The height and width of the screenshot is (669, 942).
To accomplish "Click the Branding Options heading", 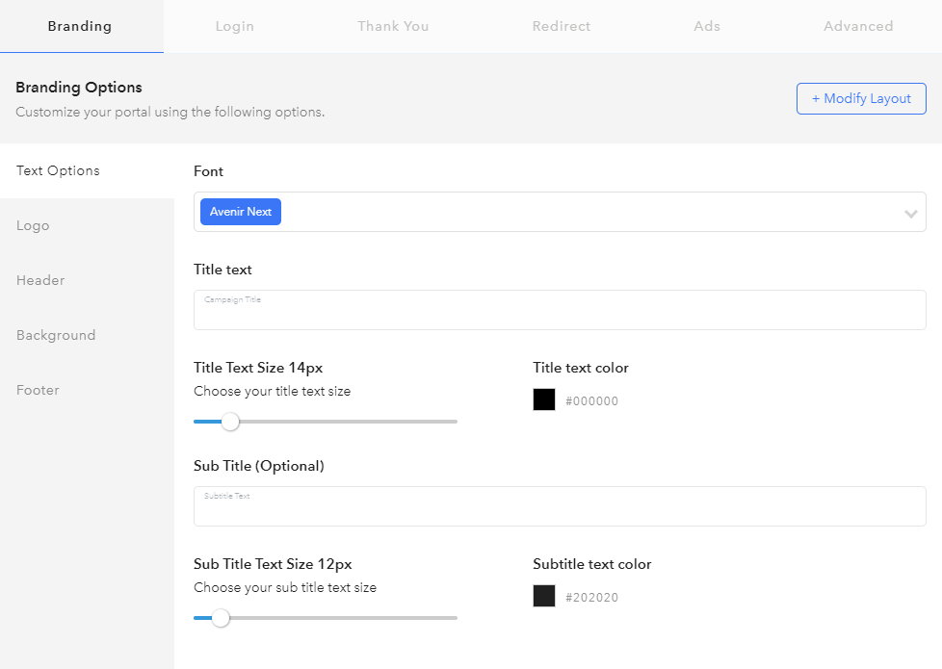I will click(x=79, y=88).
